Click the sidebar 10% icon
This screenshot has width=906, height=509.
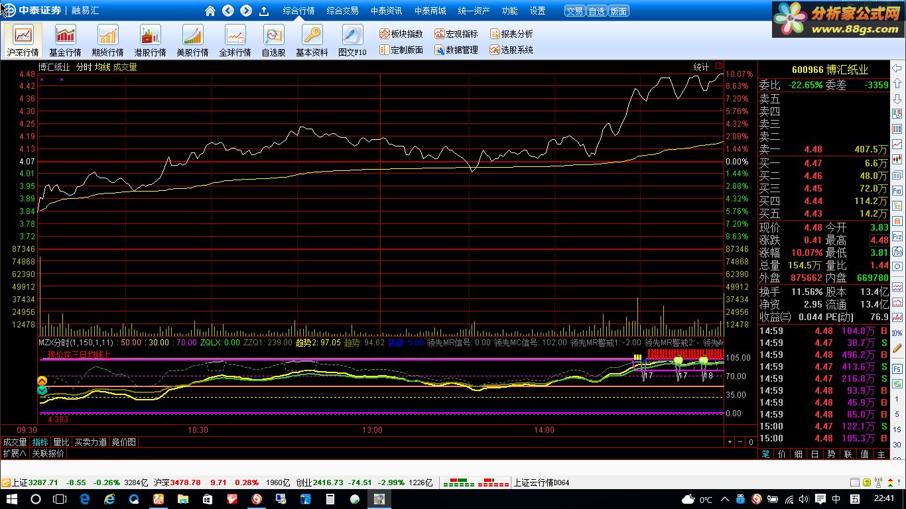[897, 332]
